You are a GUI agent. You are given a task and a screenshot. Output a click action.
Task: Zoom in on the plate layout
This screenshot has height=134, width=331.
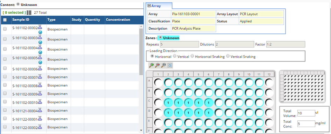pos(151,65)
